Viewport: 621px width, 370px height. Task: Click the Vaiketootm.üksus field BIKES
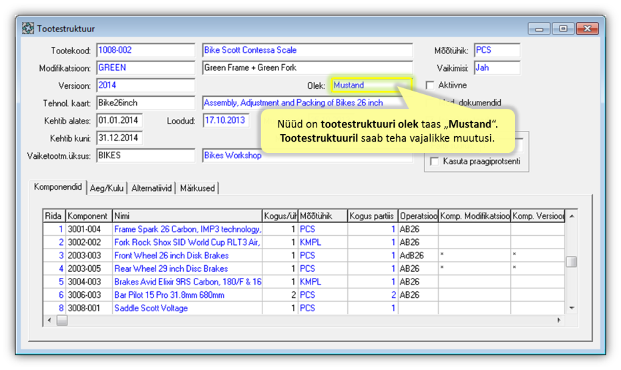(x=146, y=156)
